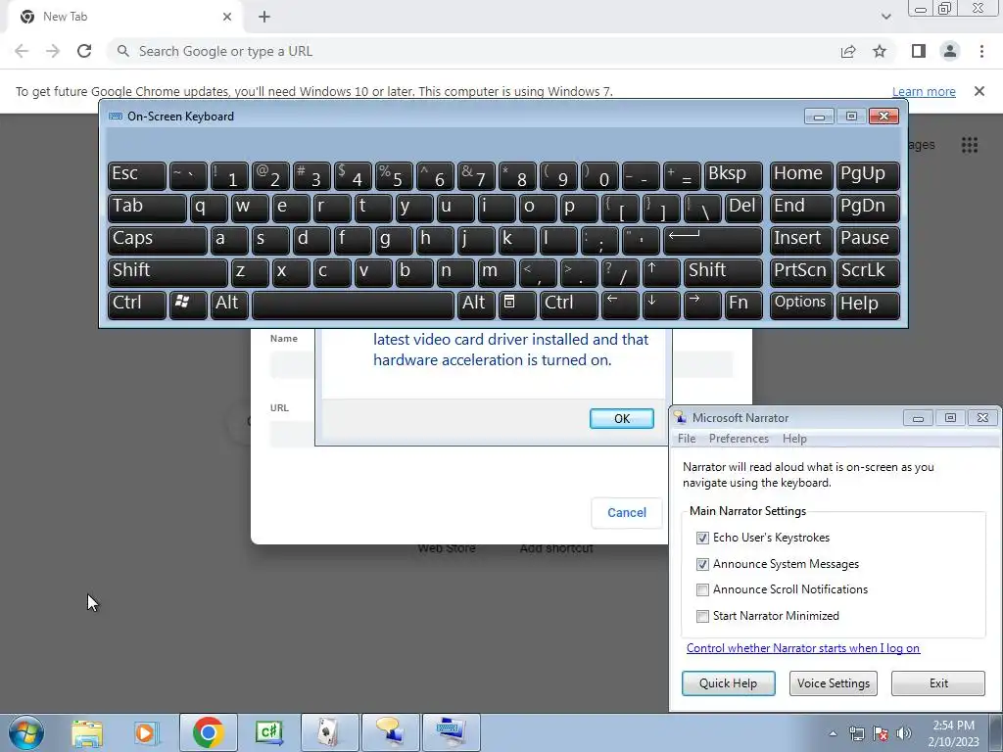Open Solitaire card game in taskbar
1003x752 pixels.
(329, 732)
